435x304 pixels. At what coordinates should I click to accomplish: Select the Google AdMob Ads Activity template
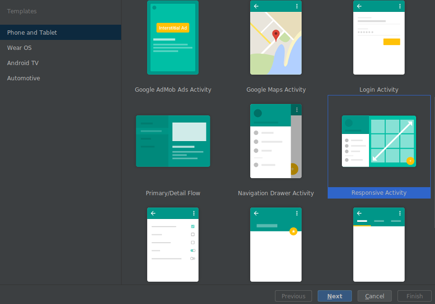[x=173, y=38]
